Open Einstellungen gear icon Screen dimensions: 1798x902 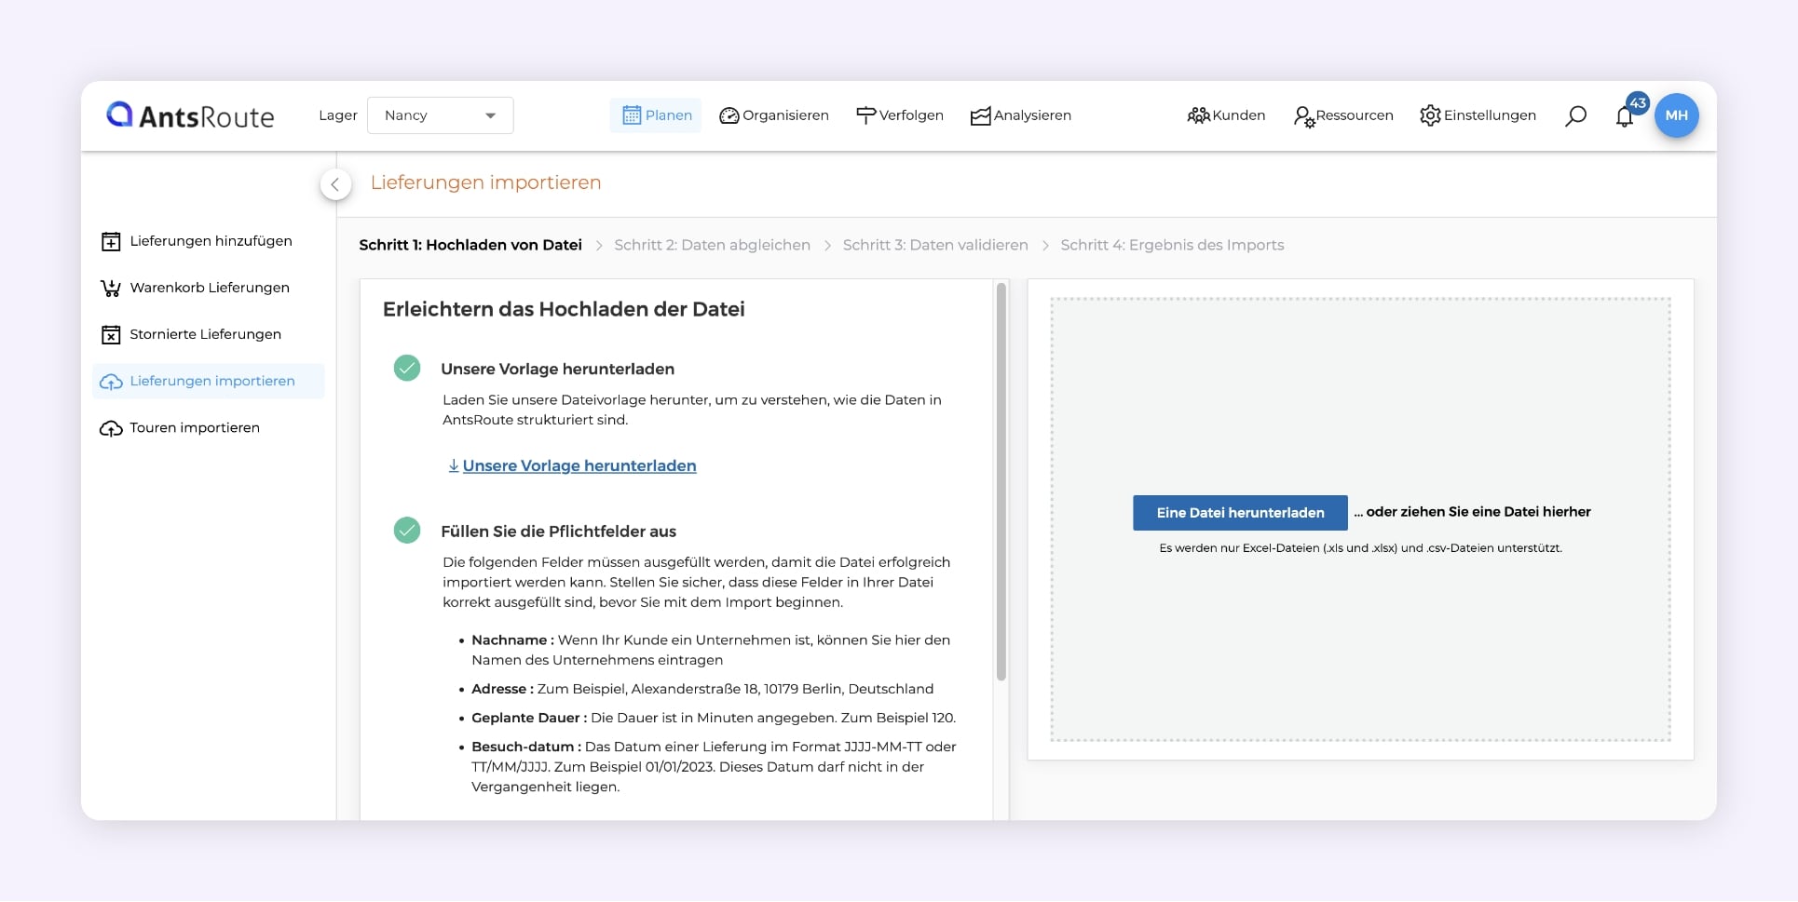(1430, 115)
